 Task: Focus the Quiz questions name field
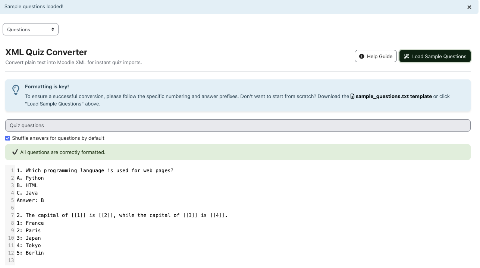(x=238, y=125)
